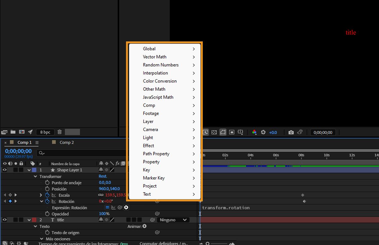Viewport: 379px width, 245px height.
Task: Click the current time display field
Action: tap(18, 151)
